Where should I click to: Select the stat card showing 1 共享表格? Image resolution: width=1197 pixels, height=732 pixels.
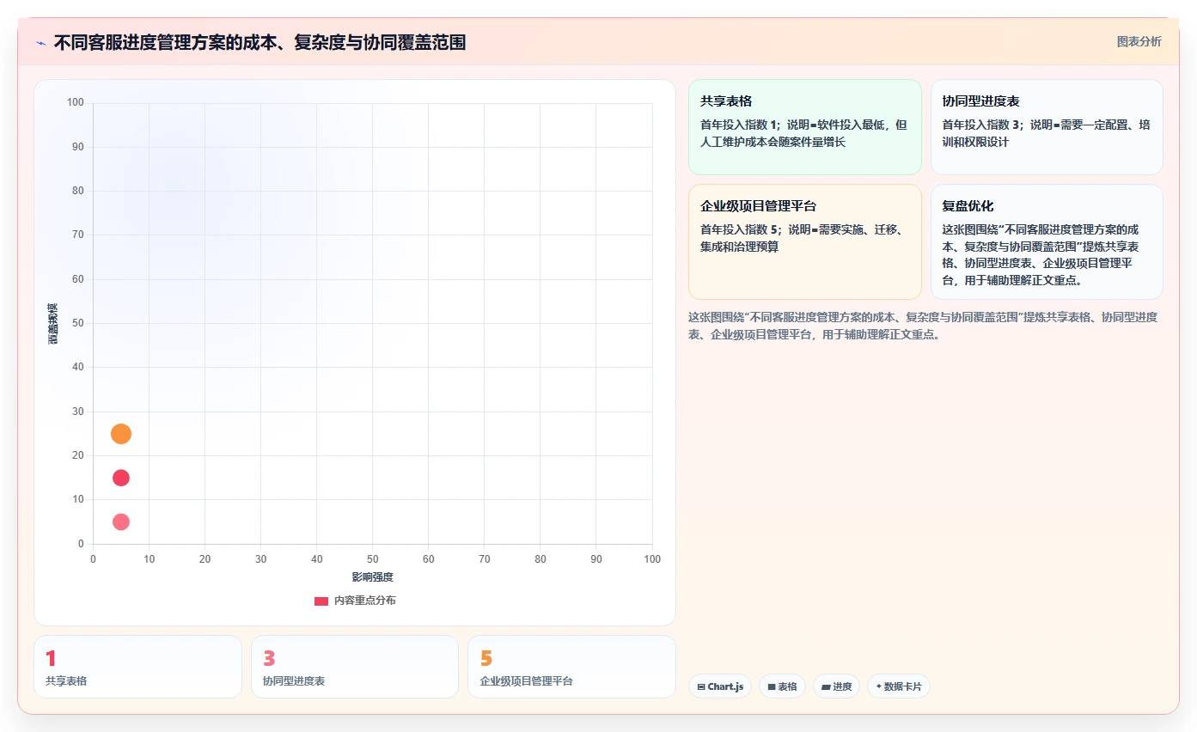(x=137, y=667)
